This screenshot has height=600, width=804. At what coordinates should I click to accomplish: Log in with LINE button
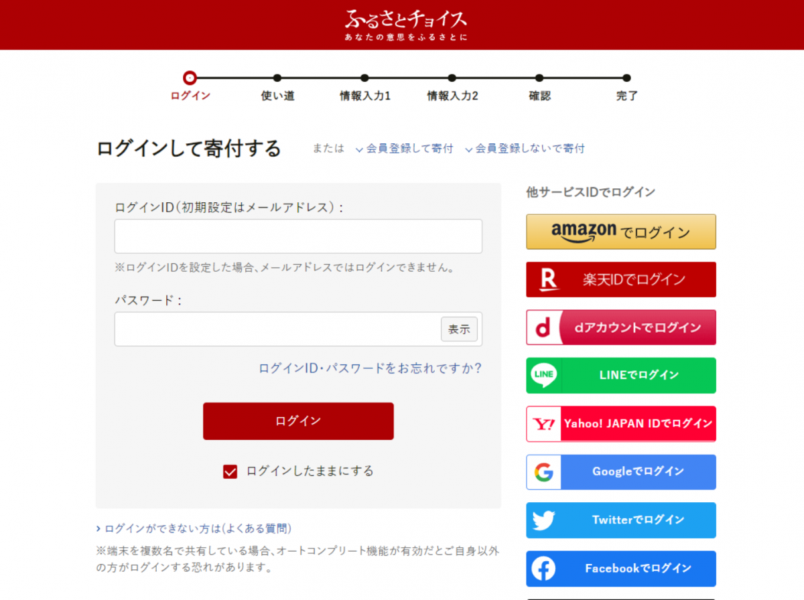(621, 375)
